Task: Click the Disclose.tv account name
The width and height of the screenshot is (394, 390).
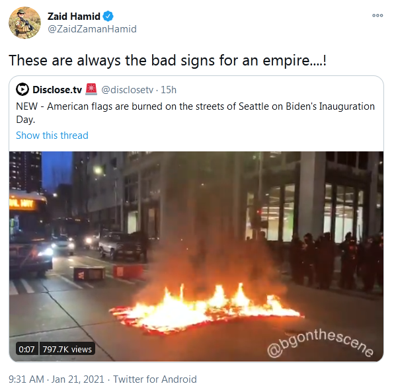Action: click(x=58, y=90)
